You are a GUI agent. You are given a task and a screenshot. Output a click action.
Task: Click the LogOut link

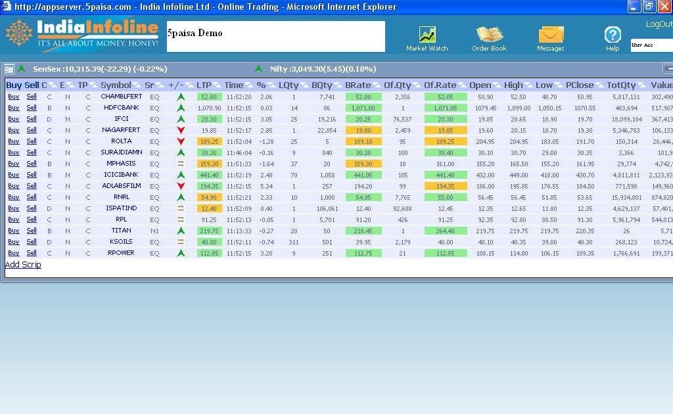tap(659, 24)
